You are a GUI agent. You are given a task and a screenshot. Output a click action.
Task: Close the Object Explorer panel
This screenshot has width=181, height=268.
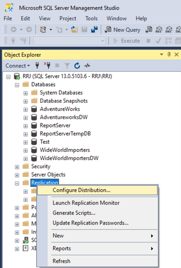tap(176, 55)
